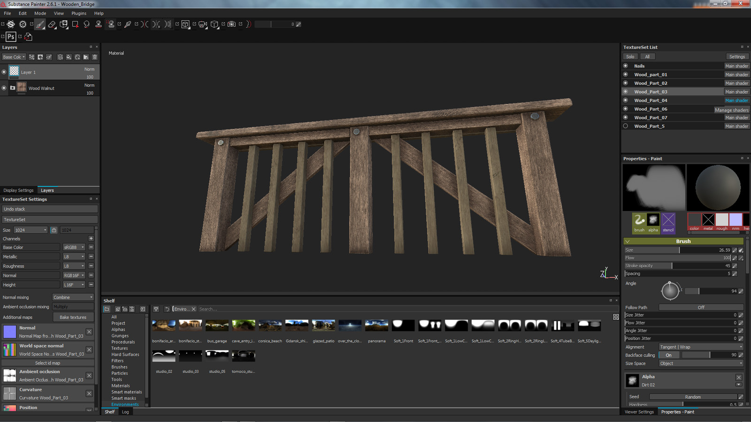
Task: Select the Eraser tool
Action: tap(52, 24)
